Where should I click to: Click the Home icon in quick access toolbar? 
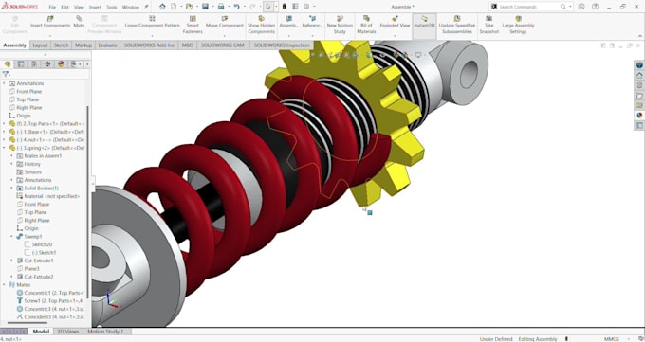(x=162, y=7)
